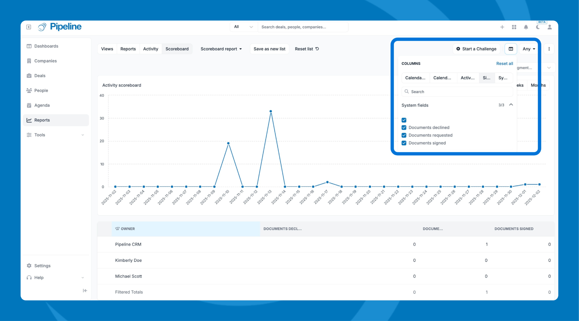
Task: Click the notifications bell icon
Action: tap(526, 27)
